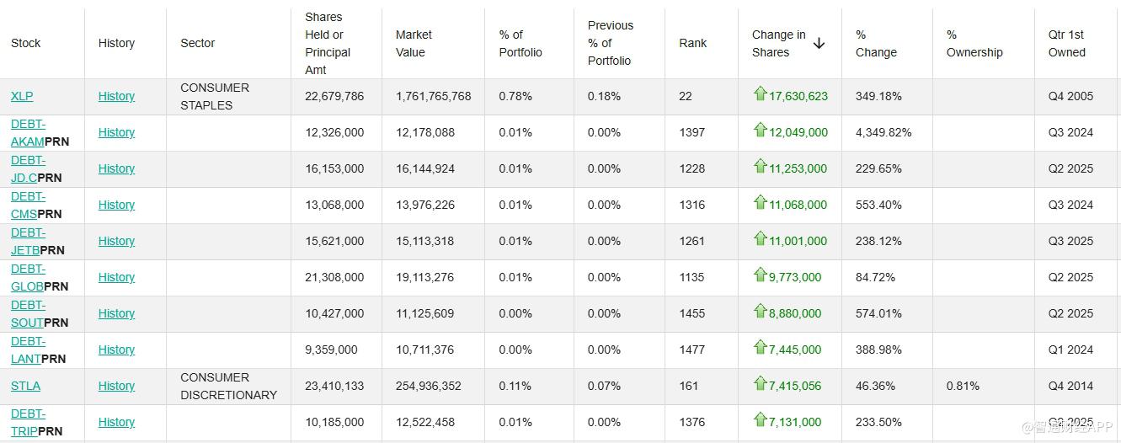Open the XLP stock link
Image resolution: width=1121 pixels, height=443 pixels.
[x=22, y=97]
